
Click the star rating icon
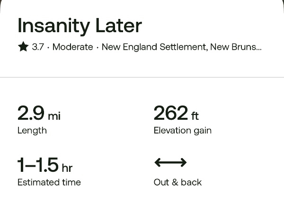[23, 47]
